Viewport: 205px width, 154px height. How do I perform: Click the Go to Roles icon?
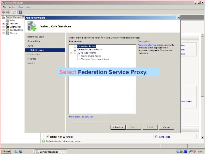click(x=156, y=137)
